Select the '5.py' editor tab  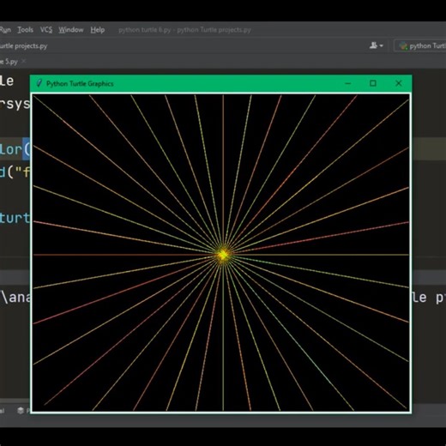tap(9, 62)
